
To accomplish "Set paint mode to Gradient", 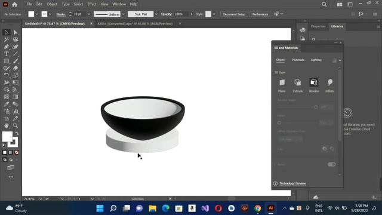I will (11, 152).
